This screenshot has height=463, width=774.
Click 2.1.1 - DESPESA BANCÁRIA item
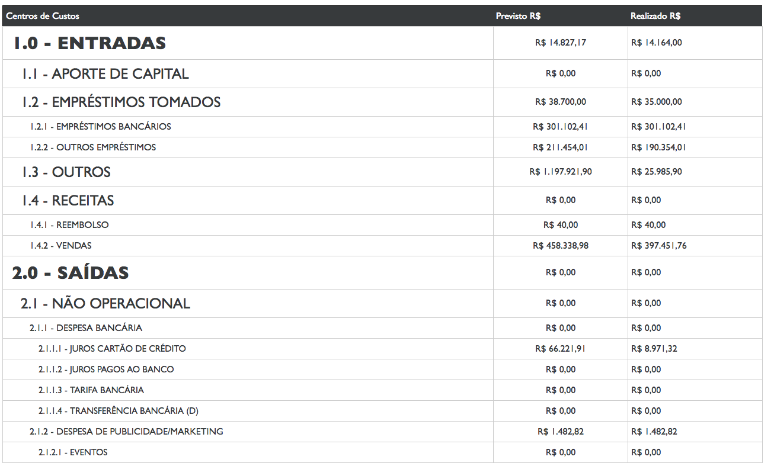(86, 328)
